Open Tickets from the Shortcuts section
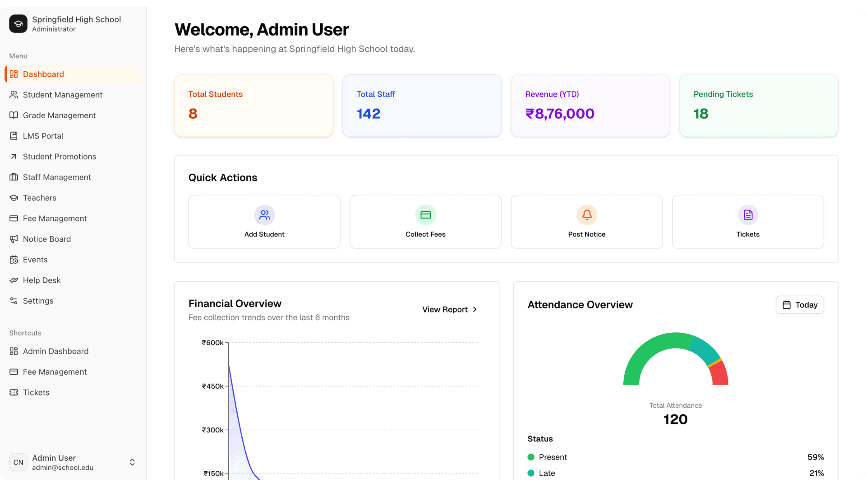866x487 pixels. pyautogui.click(x=36, y=392)
